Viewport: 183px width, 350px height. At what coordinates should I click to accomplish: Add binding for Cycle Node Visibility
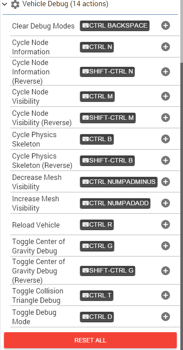tap(166, 96)
